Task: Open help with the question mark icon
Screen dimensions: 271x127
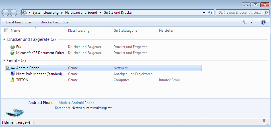Action: pos(263,22)
